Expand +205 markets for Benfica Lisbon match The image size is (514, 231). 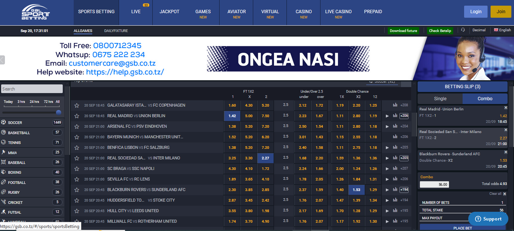[x=404, y=147]
